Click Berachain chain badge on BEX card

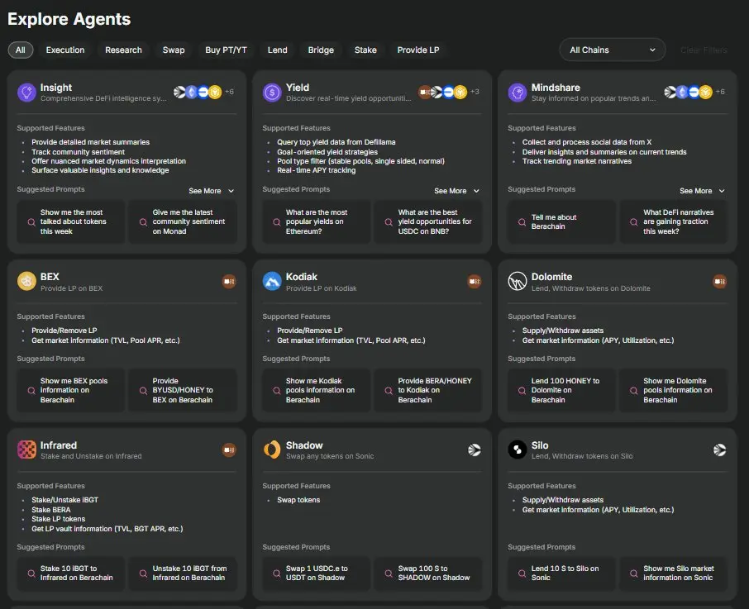pyautogui.click(x=229, y=282)
